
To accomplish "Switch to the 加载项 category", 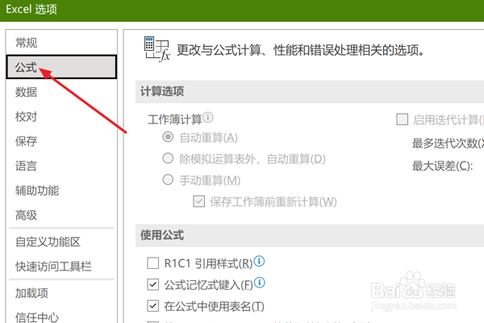I will (61, 292).
